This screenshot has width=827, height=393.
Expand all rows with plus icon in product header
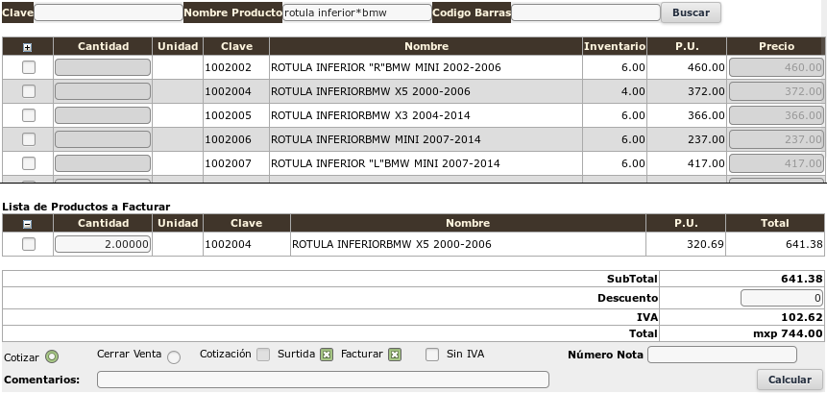(28, 47)
